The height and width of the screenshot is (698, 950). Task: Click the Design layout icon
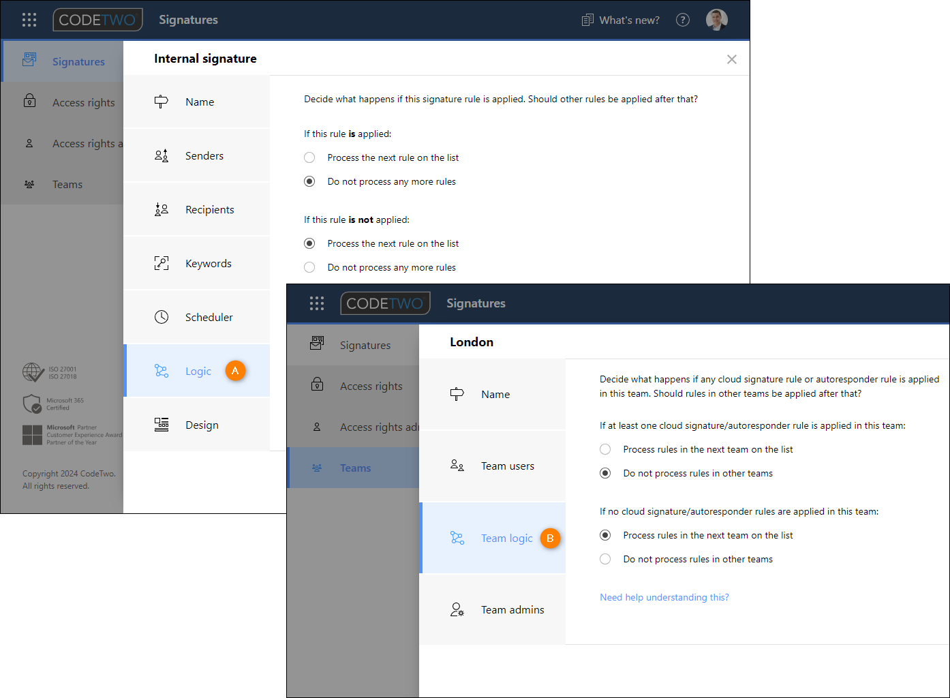[x=162, y=425]
